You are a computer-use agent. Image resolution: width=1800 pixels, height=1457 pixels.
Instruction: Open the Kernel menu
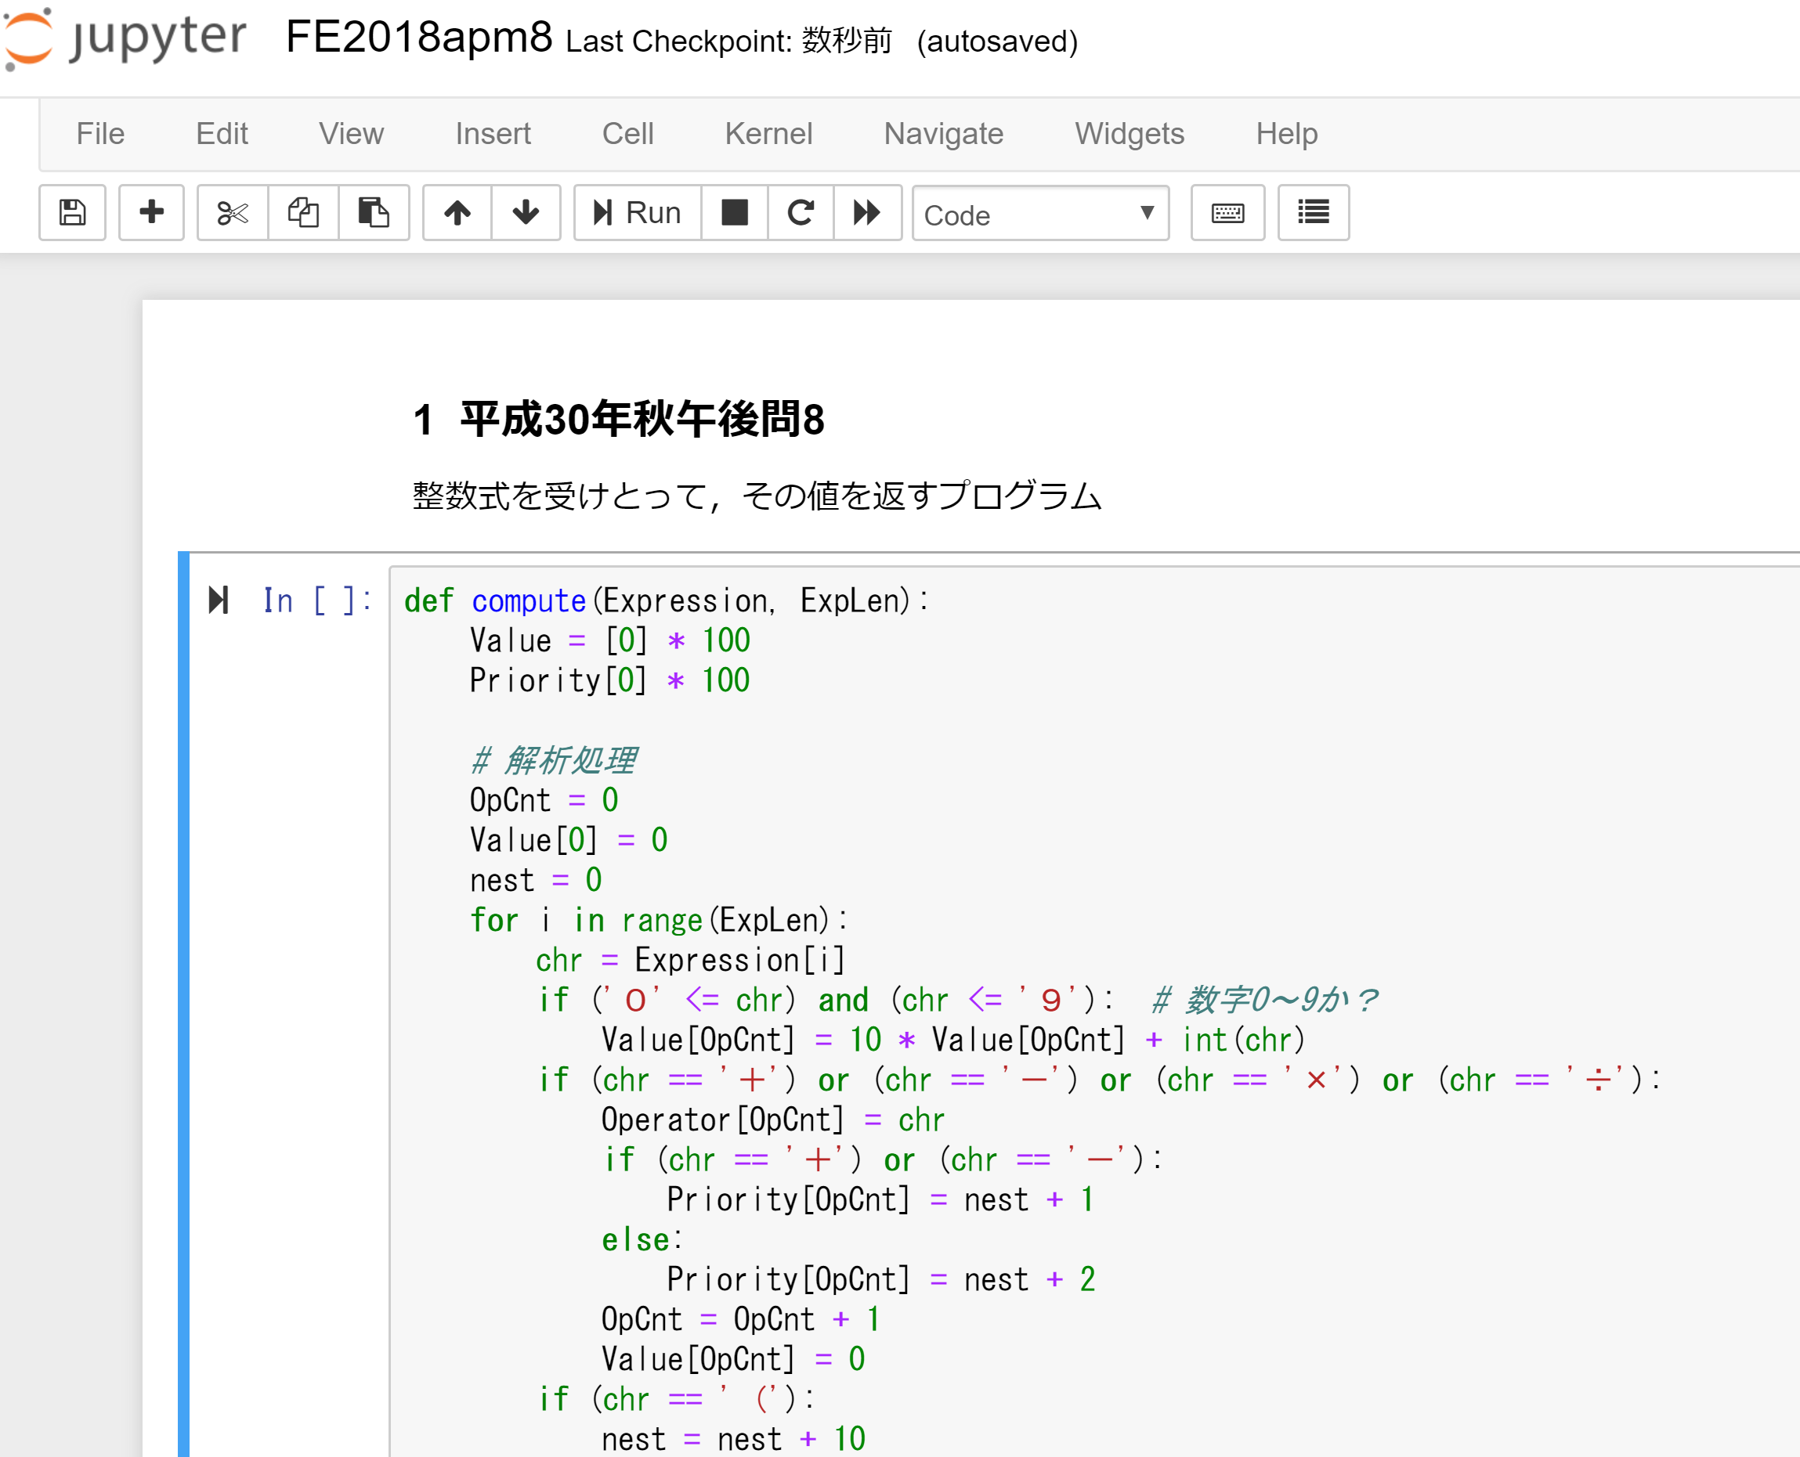pos(768,135)
